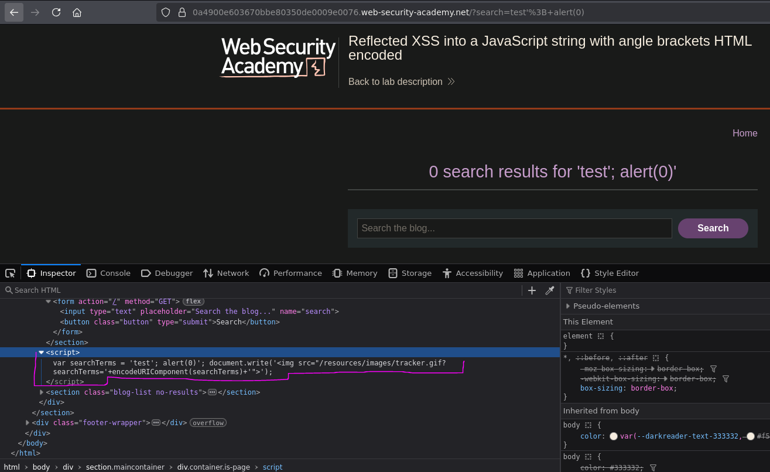Viewport: 770px width, 472px height.
Task: Click the padlock site security icon
Action: tap(182, 12)
